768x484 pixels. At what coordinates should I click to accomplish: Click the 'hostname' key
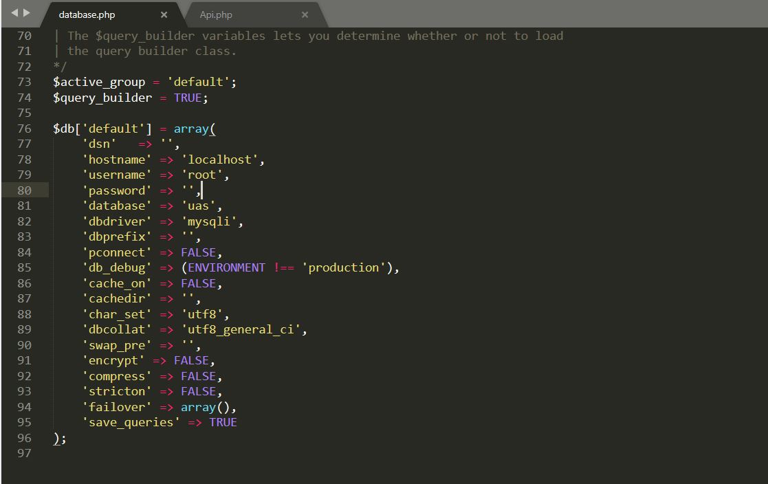click(117, 159)
